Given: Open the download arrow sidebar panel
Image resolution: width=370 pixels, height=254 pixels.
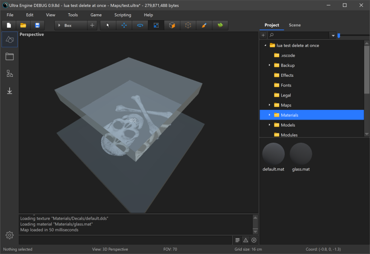Looking at the screenshot, I should click(x=9, y=91).
